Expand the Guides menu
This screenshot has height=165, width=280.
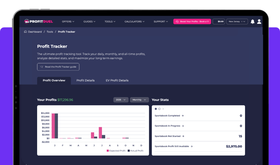89,22
